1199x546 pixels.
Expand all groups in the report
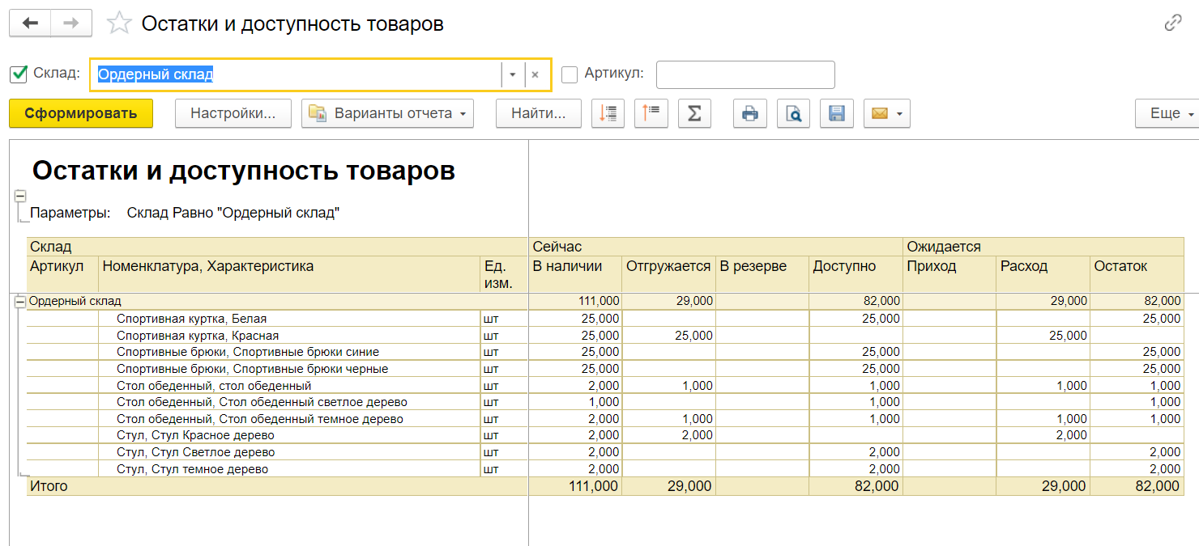tap(608, 113)
